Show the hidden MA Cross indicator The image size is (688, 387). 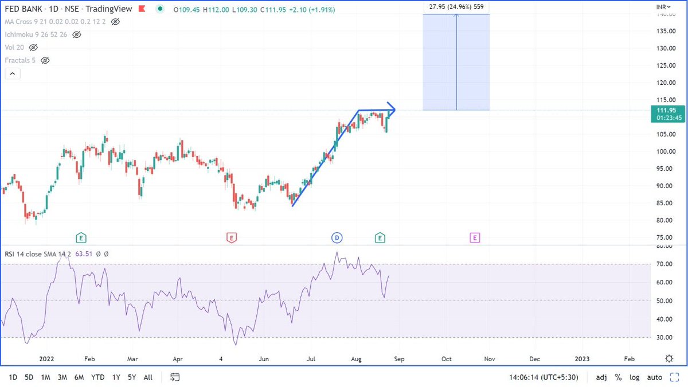(x=115, y=22)
